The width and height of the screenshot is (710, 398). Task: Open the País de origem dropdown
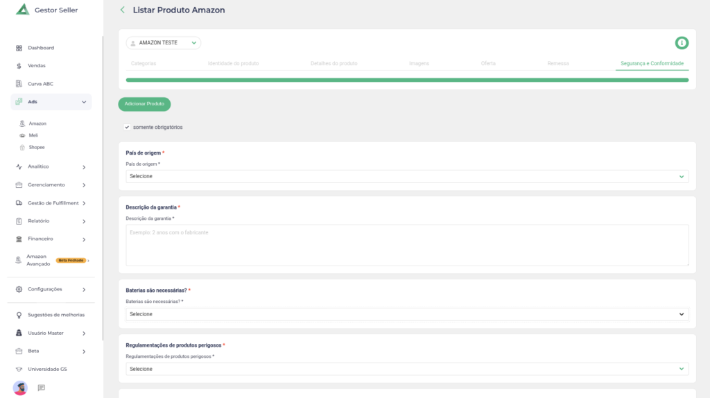(x=407, y=176)
